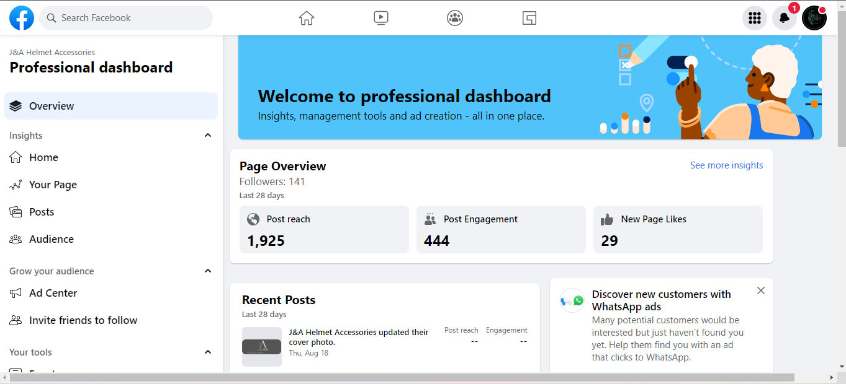Click the J&A Helmet Accessories page name
Image resolution: width=846 pixels, height=384 pixels.
coord(52,53)
